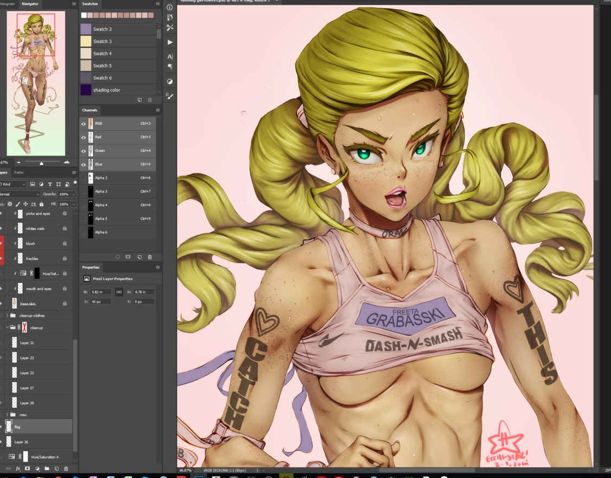Create new swatch in Swatches panel
Viewport: 611px width, 478px height.
point(139,100)
